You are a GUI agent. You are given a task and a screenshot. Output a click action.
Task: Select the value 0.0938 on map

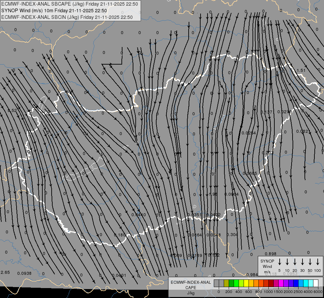24,273
